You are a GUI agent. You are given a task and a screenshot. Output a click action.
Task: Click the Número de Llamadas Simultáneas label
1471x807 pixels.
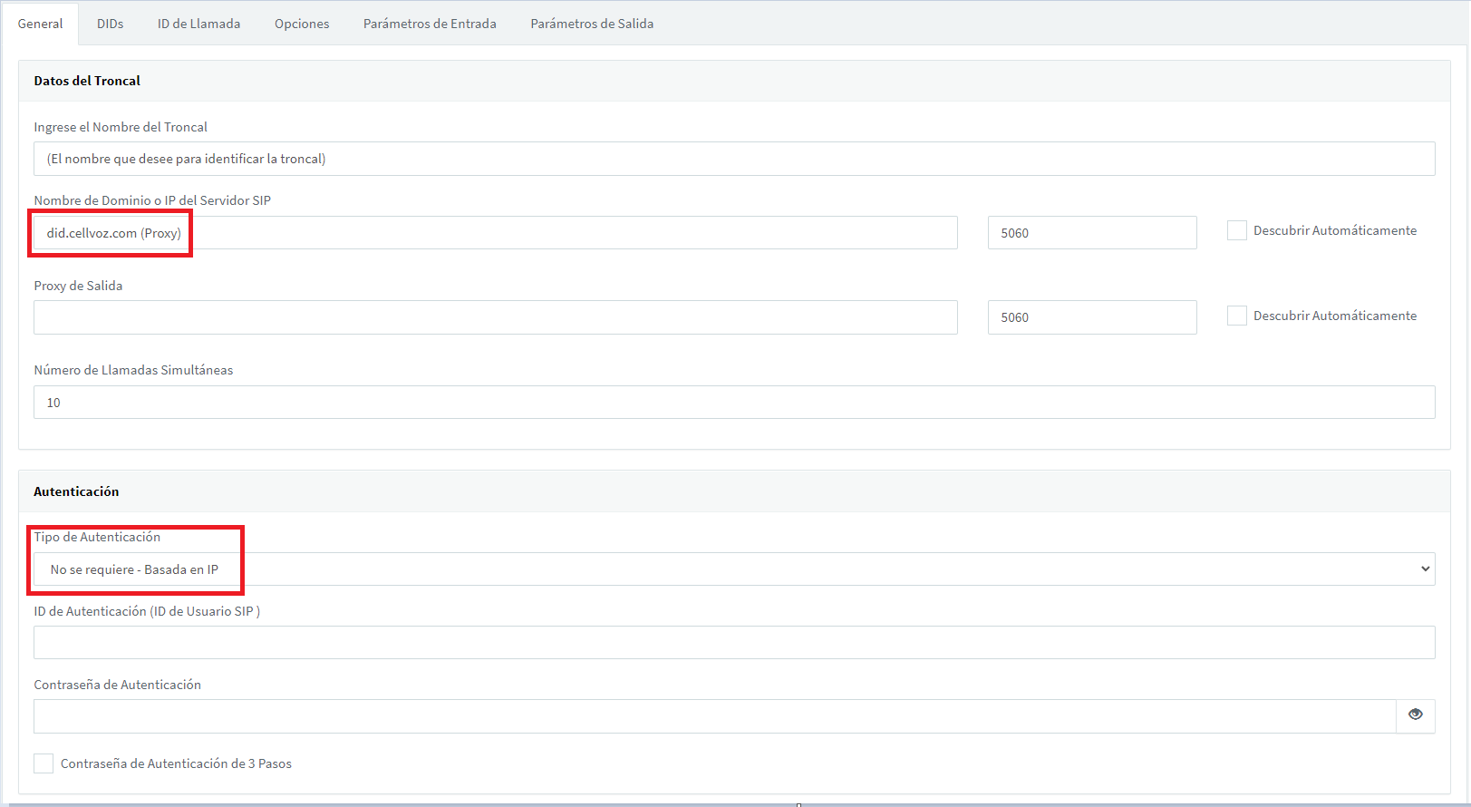tap(133, 370)
